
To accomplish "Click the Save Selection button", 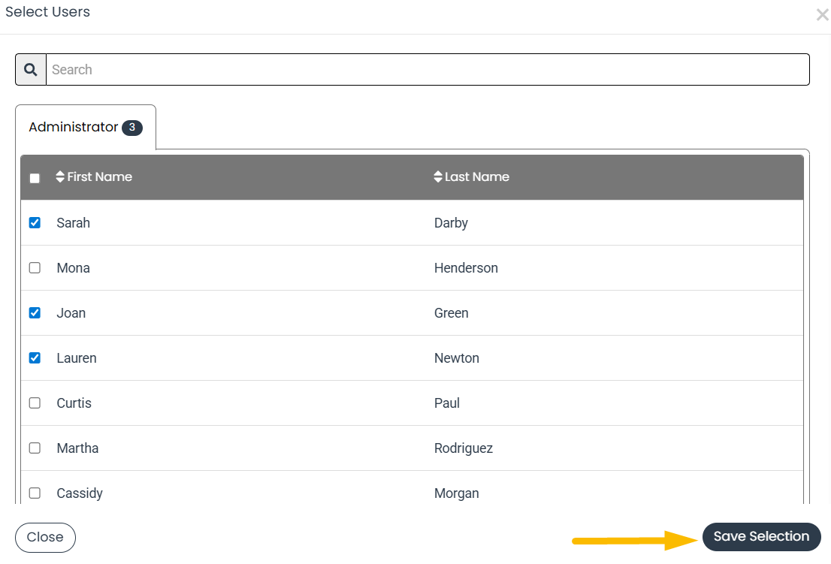I will pos(762,536).
